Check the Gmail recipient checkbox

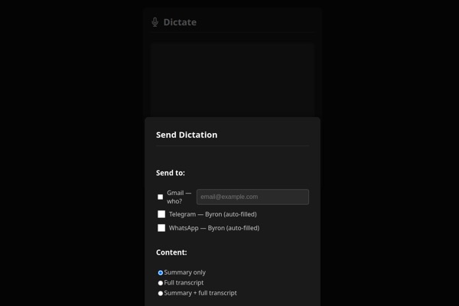click(x=160, y=197)
